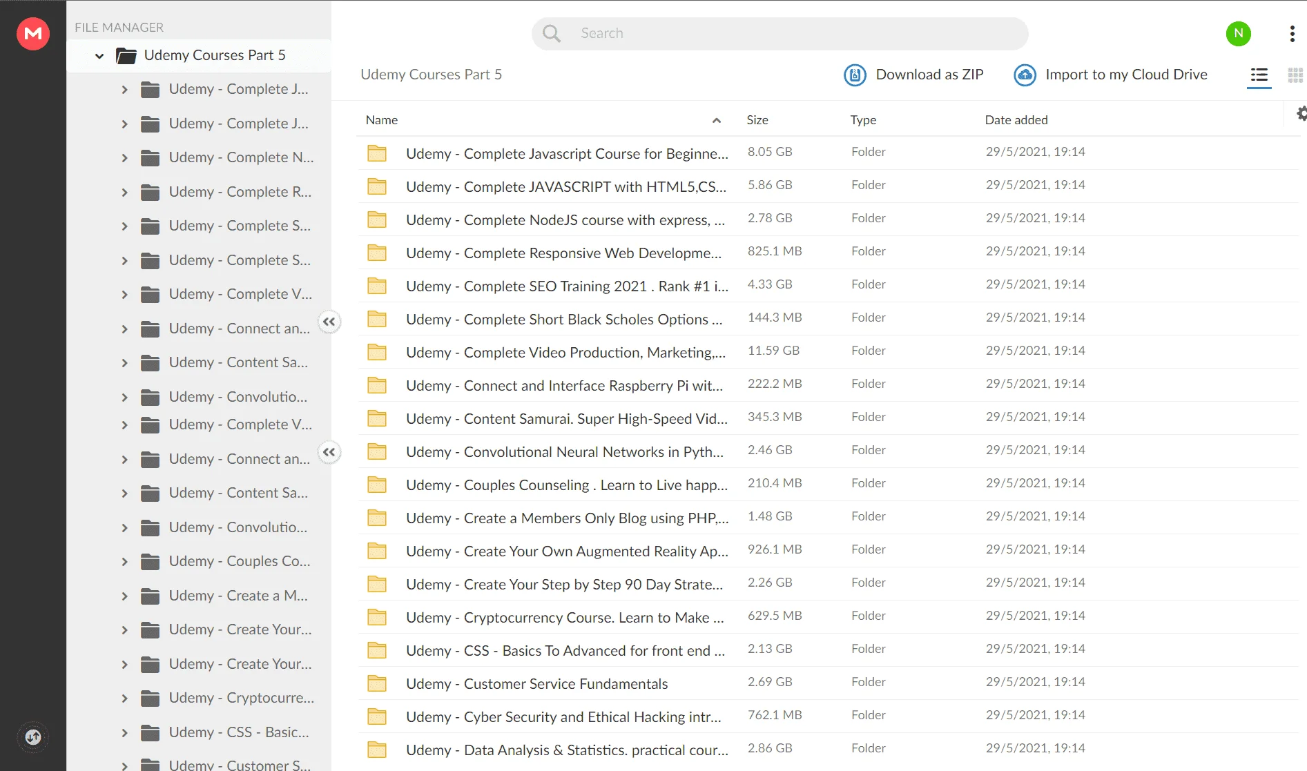Screen dimensions: 1307x771
Task: Open Content Samurai. Super High-Speed Vid... folder
Action: point(566,418)
